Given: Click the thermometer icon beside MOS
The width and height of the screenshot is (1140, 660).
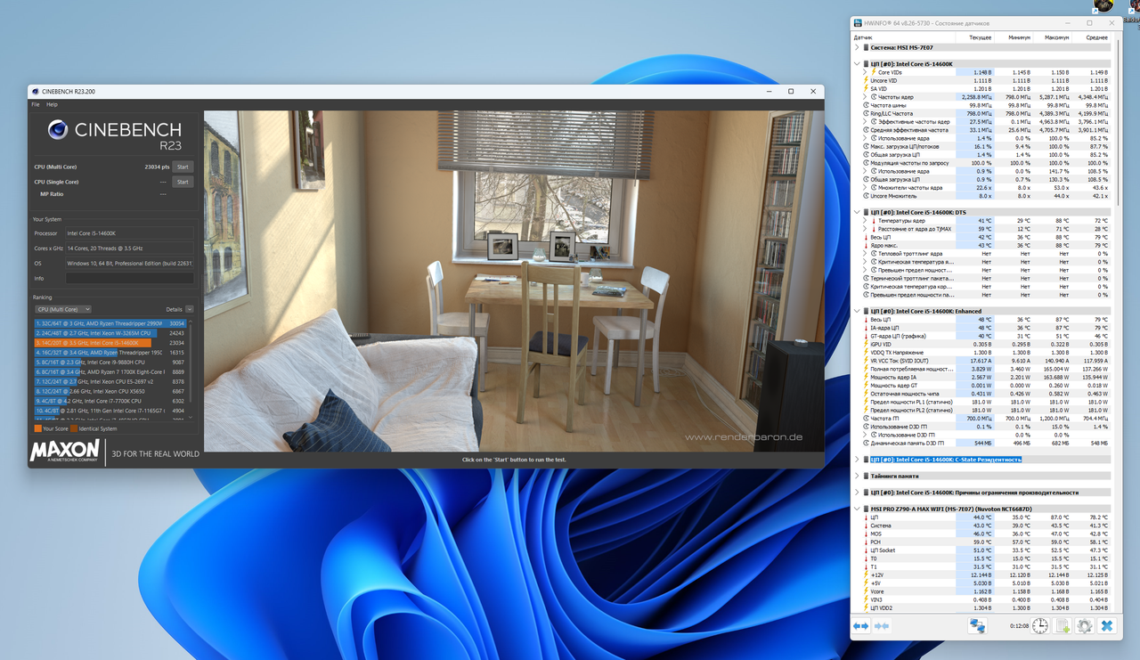Looking at the screenshot, I should [866, 534].
